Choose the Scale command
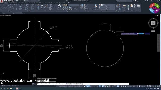 point(28,9)
